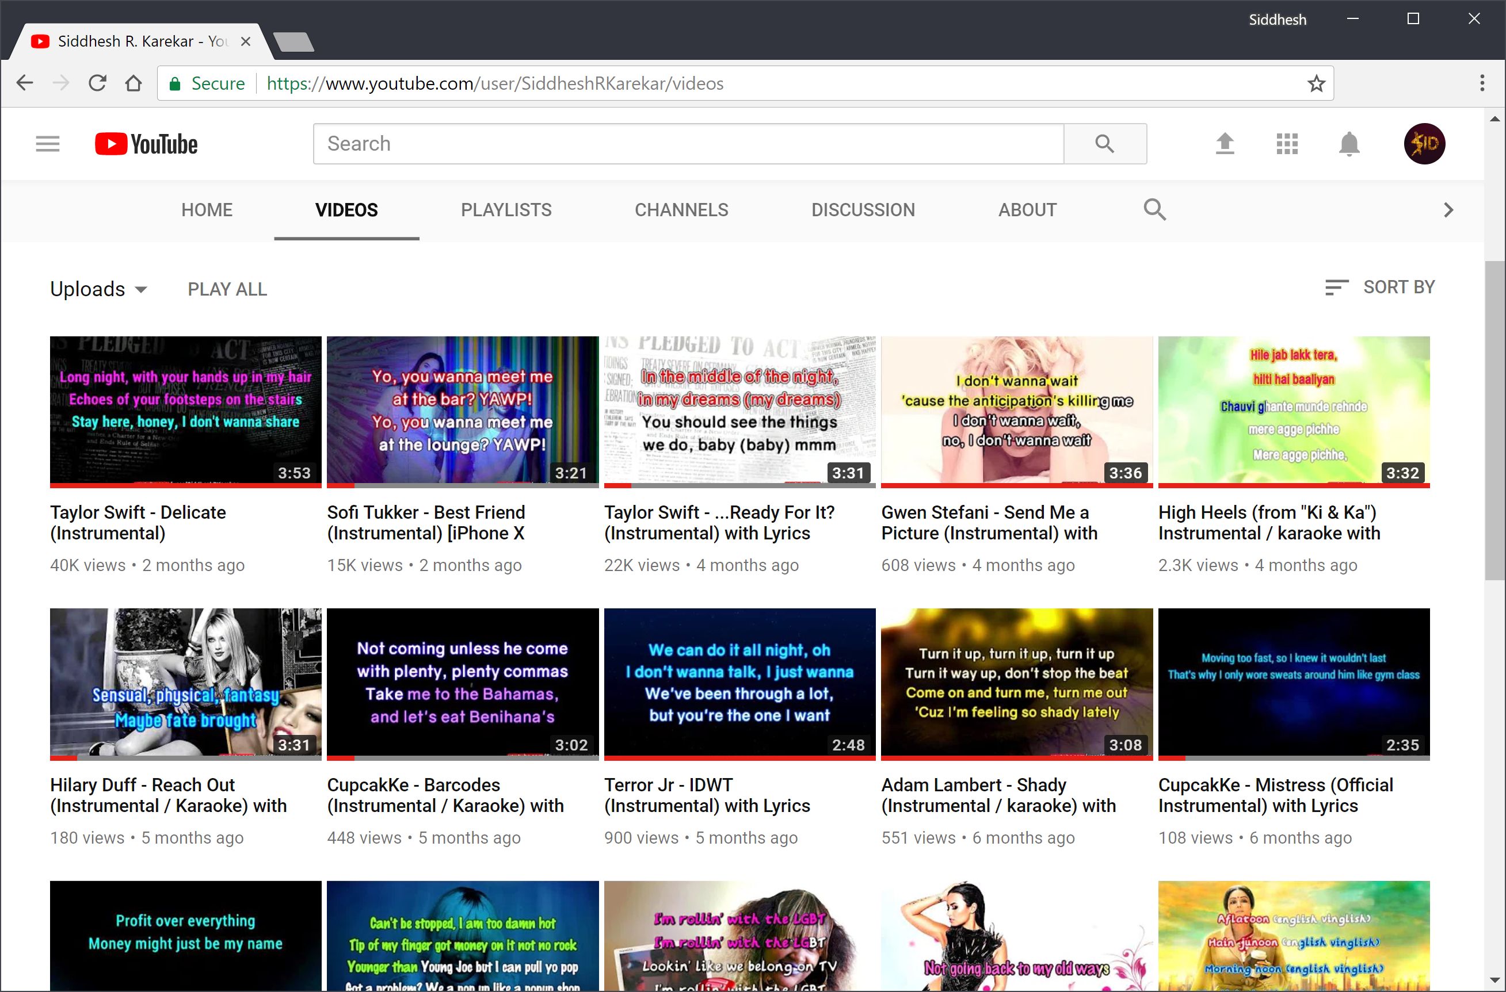Click '40K views' under Delicate video
Screen dimensions: 1506x992
(88, 566)
